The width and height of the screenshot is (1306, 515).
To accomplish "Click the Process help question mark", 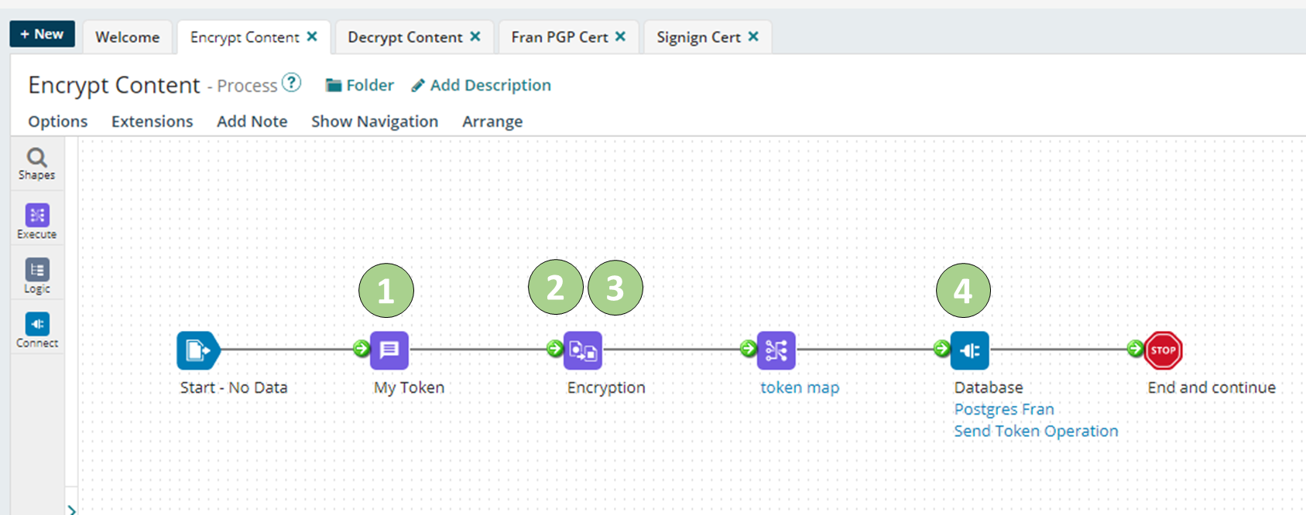I will coord(292,82).
